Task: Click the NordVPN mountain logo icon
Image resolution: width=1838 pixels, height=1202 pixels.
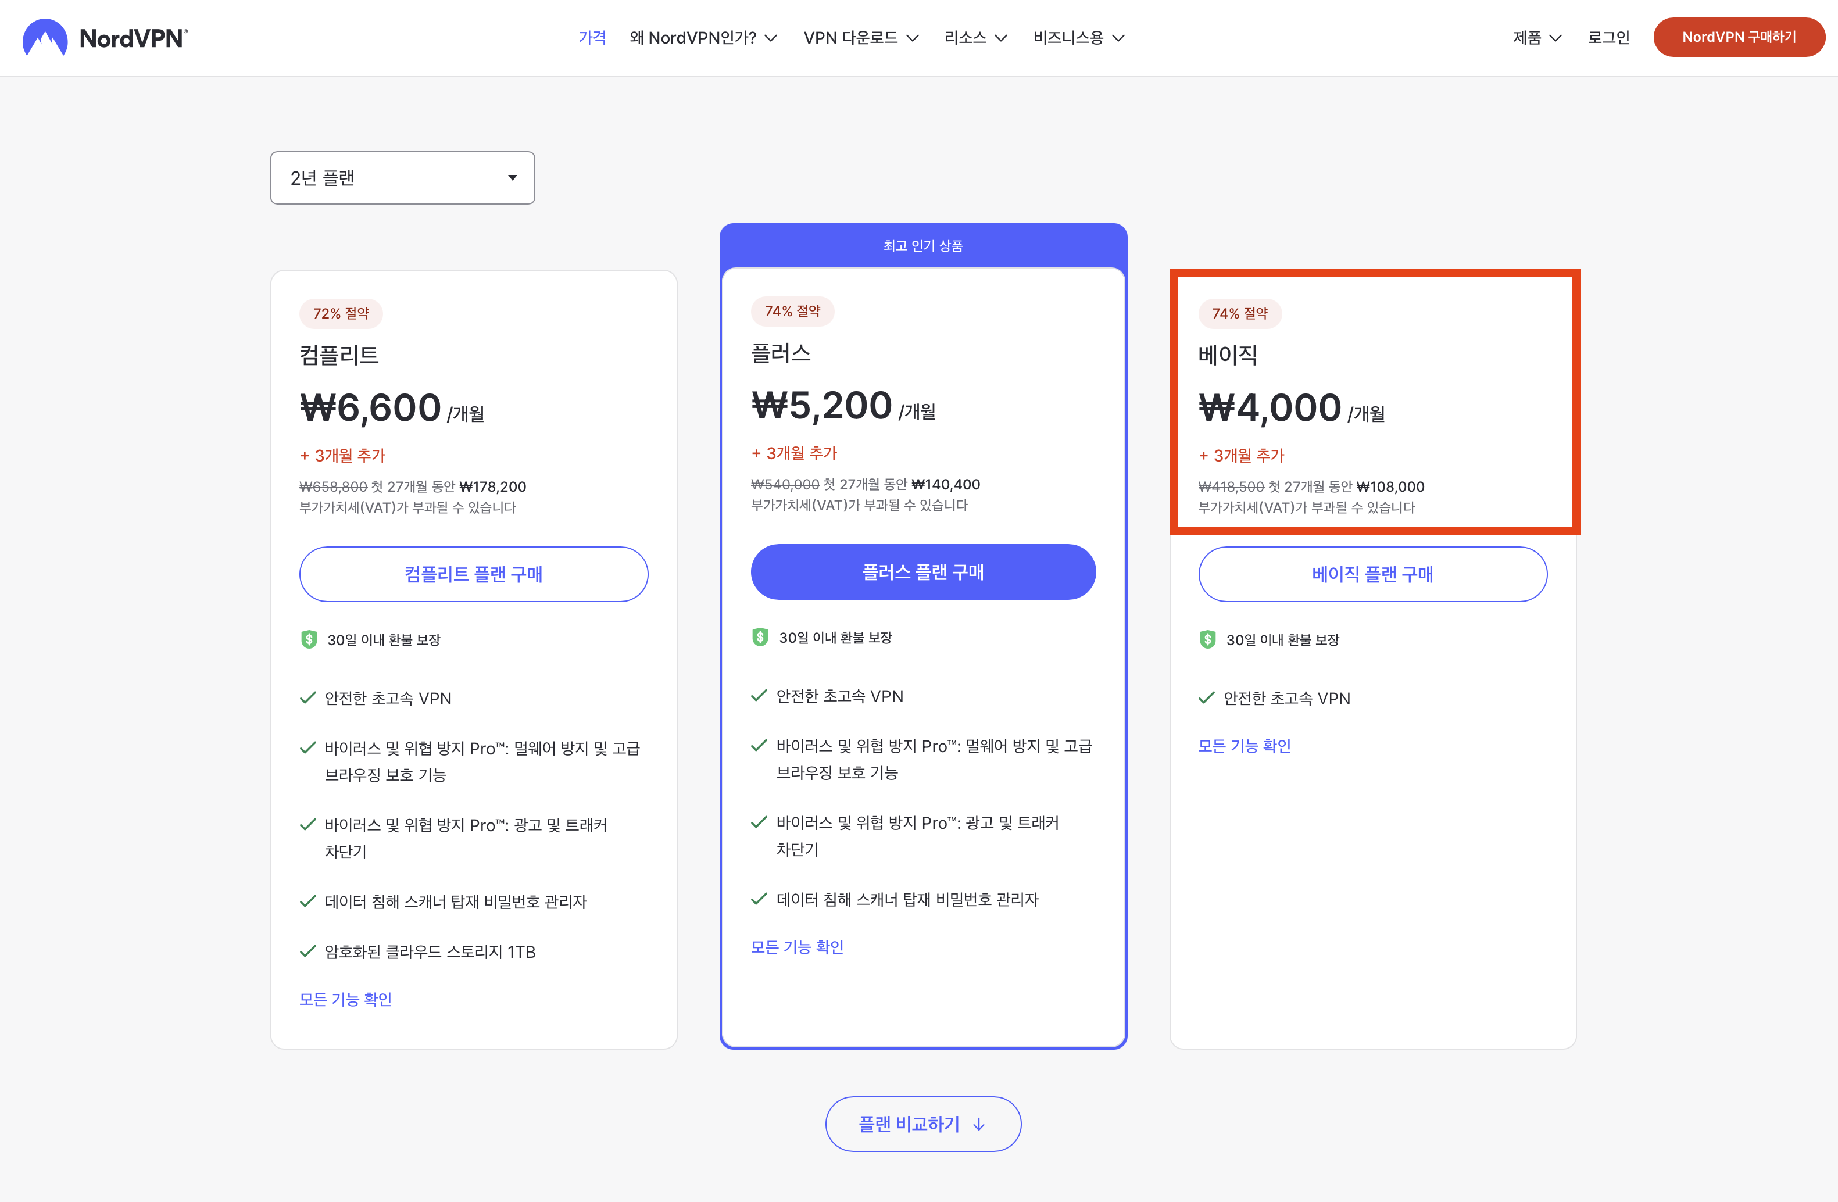Action: 45,37
